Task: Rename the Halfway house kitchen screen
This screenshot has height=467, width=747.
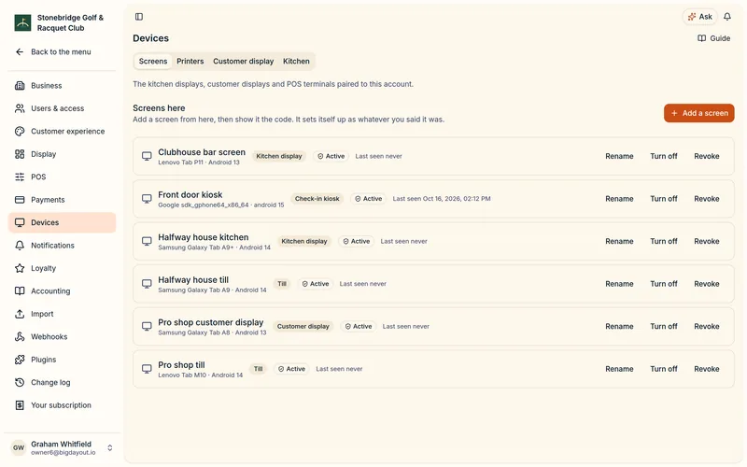Action: click(619, 241)
